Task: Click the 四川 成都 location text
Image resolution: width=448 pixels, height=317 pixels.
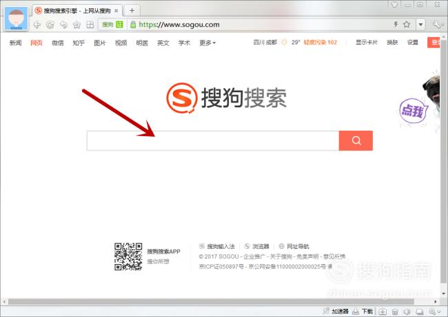Action: [x=265, y=42]
